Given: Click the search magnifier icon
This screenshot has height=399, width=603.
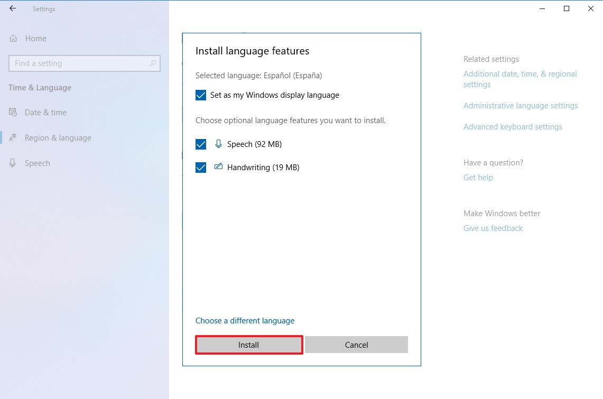Looking at the screenshot, I should click(x=153, y=63).
